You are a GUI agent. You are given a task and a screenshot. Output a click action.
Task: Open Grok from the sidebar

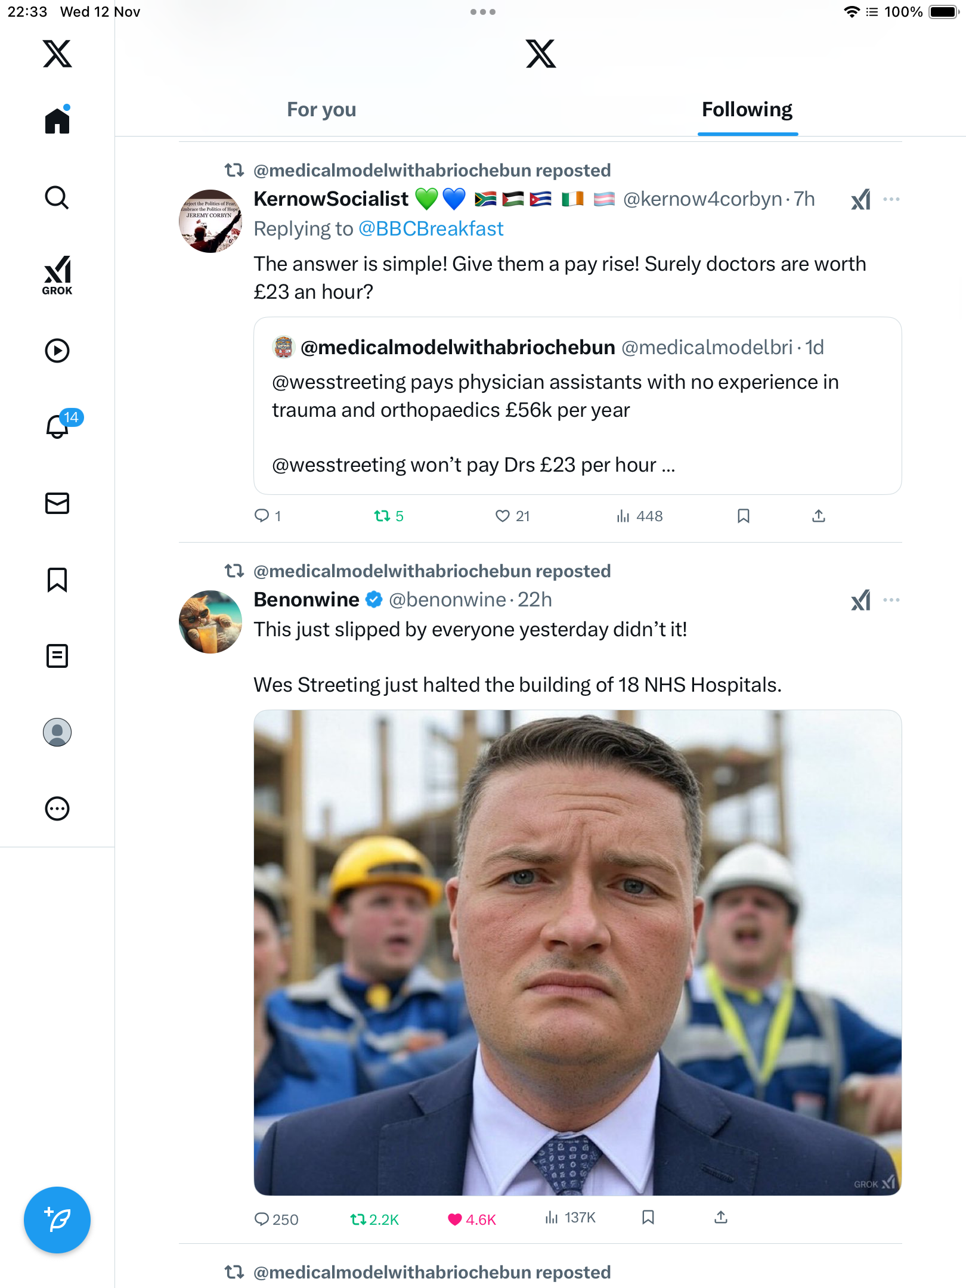pyautogui.click(x=57, y=275)
